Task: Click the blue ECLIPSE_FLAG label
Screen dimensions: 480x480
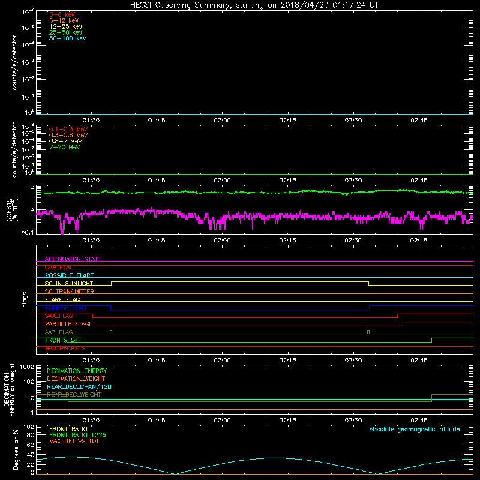Action: (x=65, y=308)
